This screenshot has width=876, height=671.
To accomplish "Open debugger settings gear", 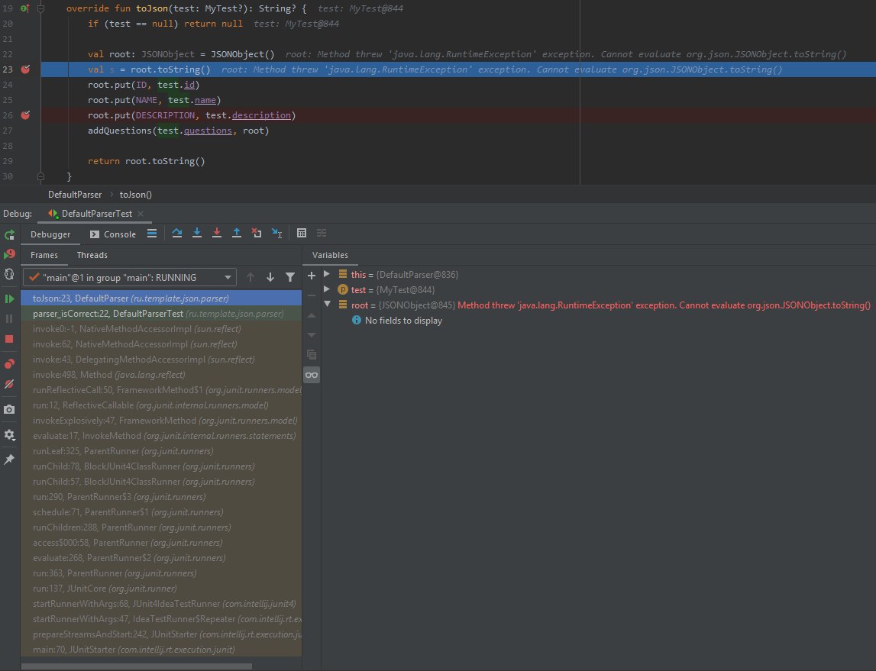I will (9, 434).
